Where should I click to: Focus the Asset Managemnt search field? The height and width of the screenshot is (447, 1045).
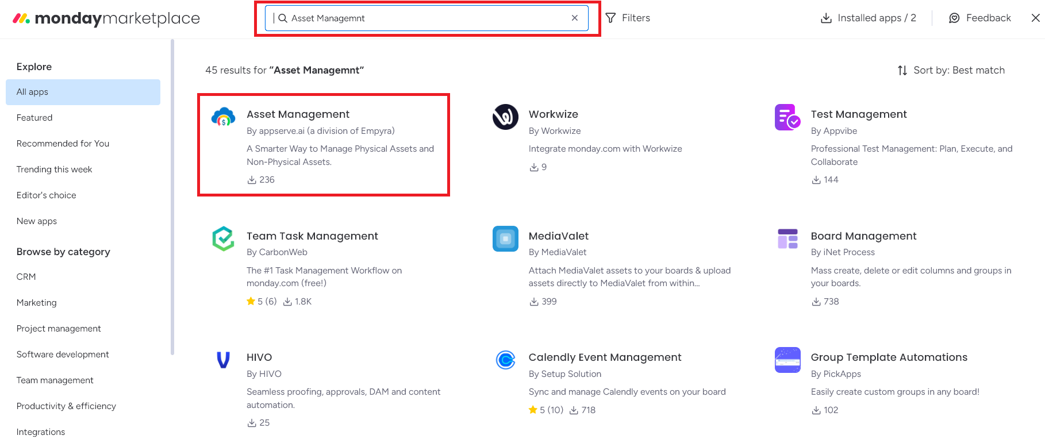[427, 18]
